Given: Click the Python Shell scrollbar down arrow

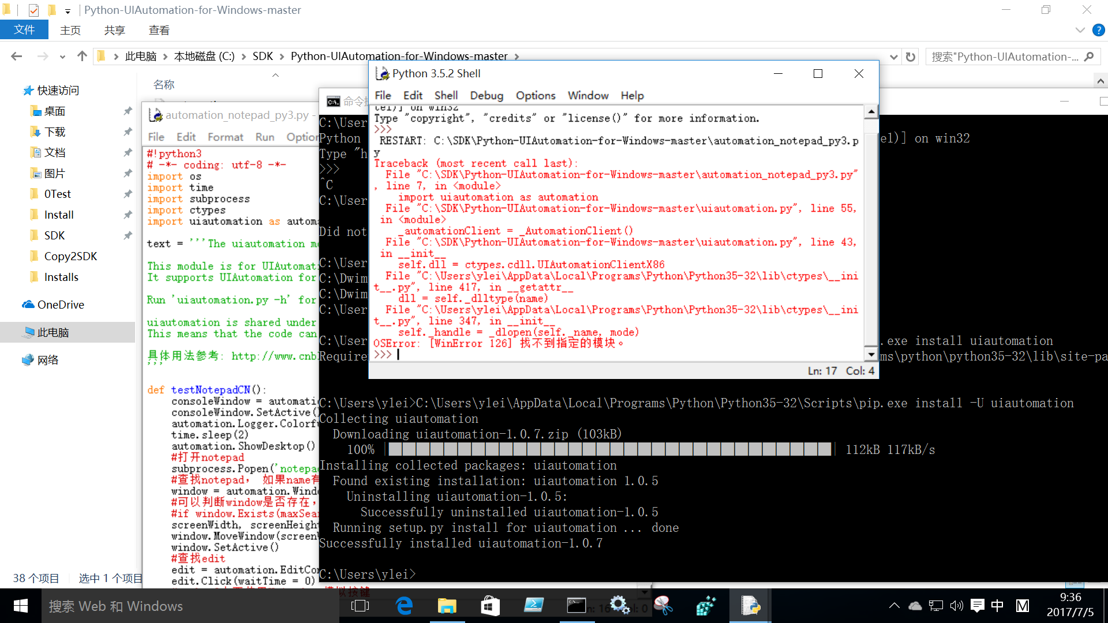Looking at the screenshot, I should (x=871, y=354).
